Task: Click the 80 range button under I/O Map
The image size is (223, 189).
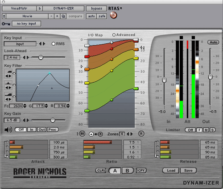Action: 82,134
